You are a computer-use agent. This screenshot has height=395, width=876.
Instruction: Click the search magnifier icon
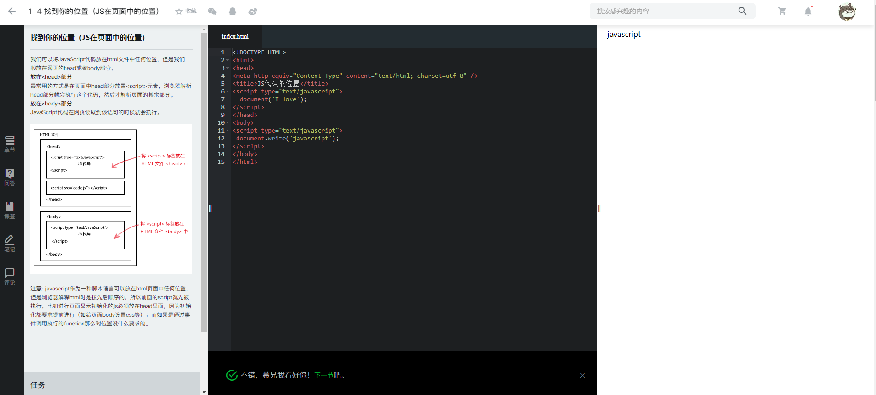(742, 11)
